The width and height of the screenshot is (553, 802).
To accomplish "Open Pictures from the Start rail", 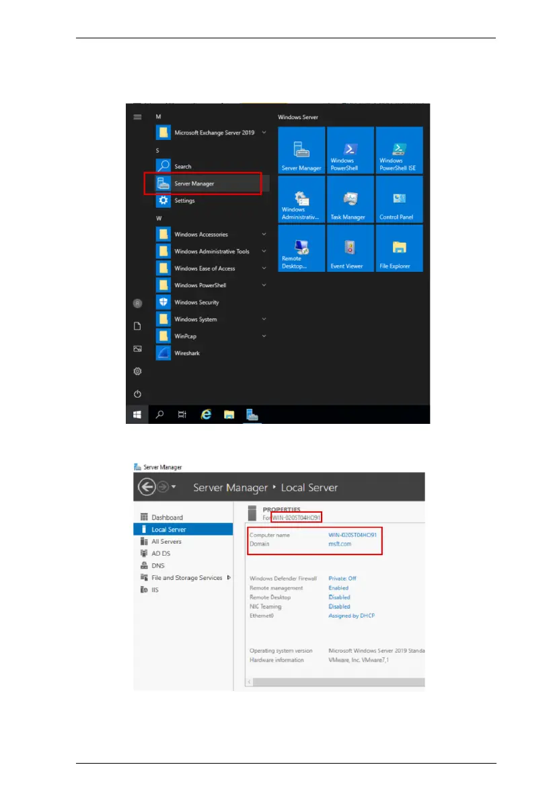I will pyautogui.click(x=138, y=349).
